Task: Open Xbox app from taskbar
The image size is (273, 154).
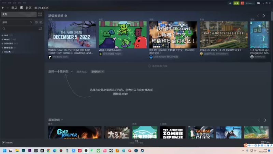Action: click(x=99, y=151)
